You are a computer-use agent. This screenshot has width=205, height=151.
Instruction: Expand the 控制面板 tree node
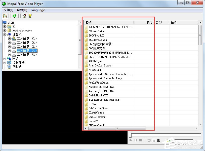click(5, 63)
